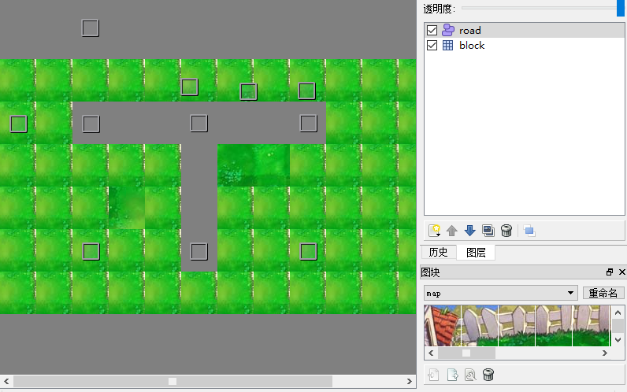Screen dimensions: 627x392
Task: Click map canvas scroll right arrow
Action: pyautogui.click(x=409, y=381)
